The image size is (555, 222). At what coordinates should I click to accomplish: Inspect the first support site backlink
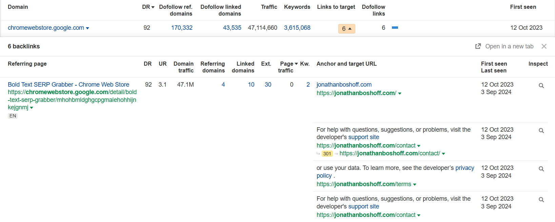(541, 131)
